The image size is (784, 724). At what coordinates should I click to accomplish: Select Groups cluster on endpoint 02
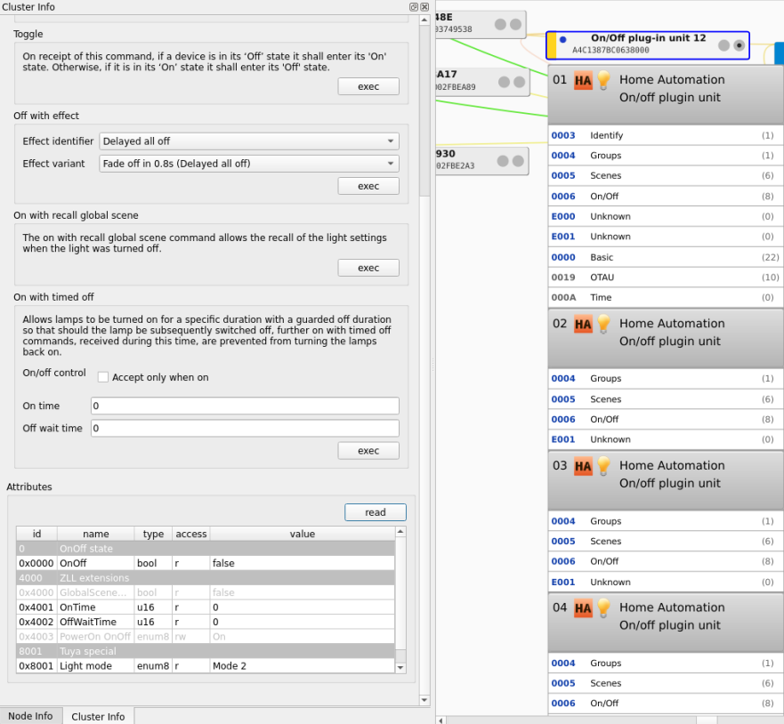(x=665, y=378)
